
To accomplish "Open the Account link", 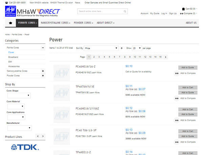I will 144,14.
